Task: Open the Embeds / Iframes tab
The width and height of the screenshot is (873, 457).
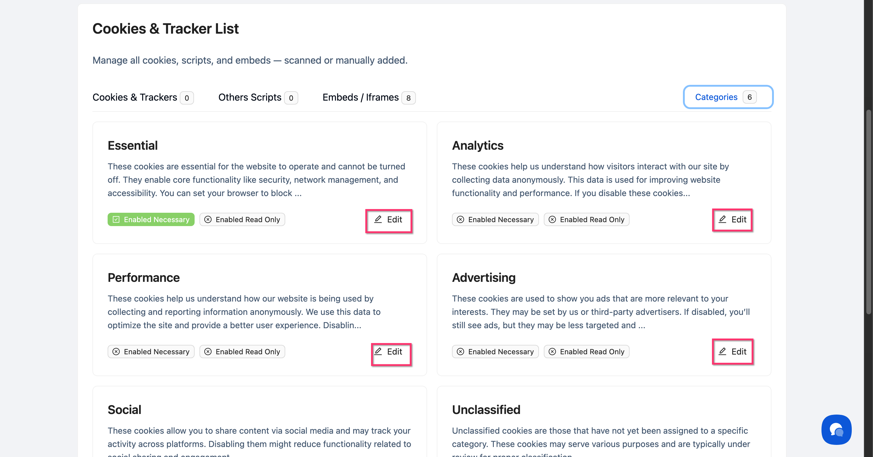Action: [x=361, y=98]
